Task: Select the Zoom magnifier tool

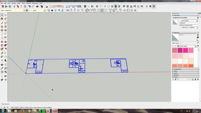Action: tap(2, 68)
